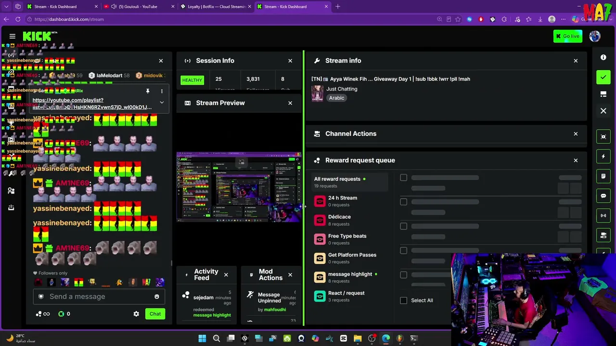Open the Copilot taskbar icon
This screenshot has width=616, height=346.
point(315,338)
